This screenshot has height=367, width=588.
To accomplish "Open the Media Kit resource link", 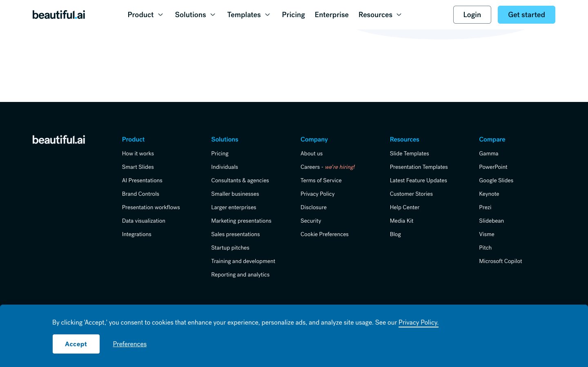I will [x=401, y=221].
